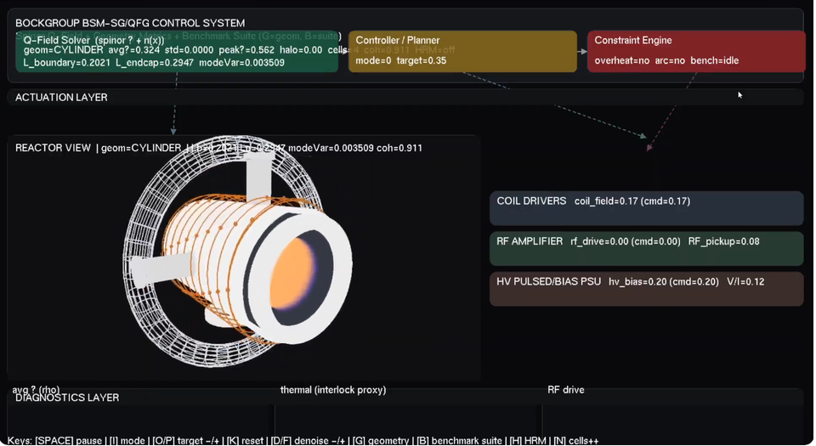Click 'L_boundary=0.2021' value line
Image resolution: width=816 pixels, height=446 pixels.
pyautogui.click(x=66, y=63)
